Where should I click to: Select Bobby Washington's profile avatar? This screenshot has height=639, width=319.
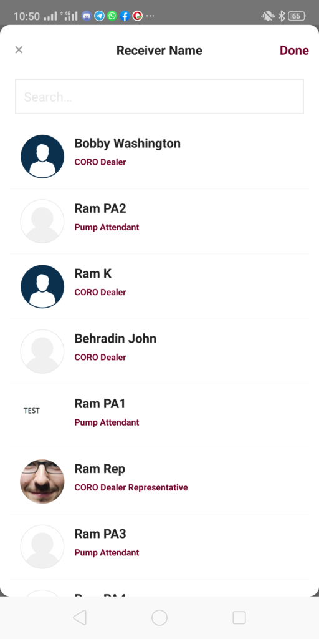pos(42,157)
